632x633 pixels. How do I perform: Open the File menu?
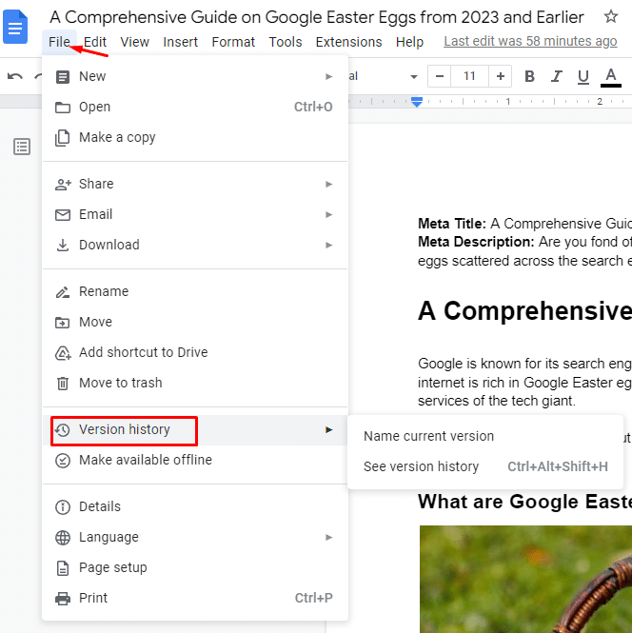pos(59,42)
